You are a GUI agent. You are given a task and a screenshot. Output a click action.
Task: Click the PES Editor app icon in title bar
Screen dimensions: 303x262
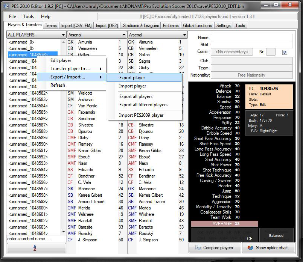pyautogui.click(x=6, y=6)
